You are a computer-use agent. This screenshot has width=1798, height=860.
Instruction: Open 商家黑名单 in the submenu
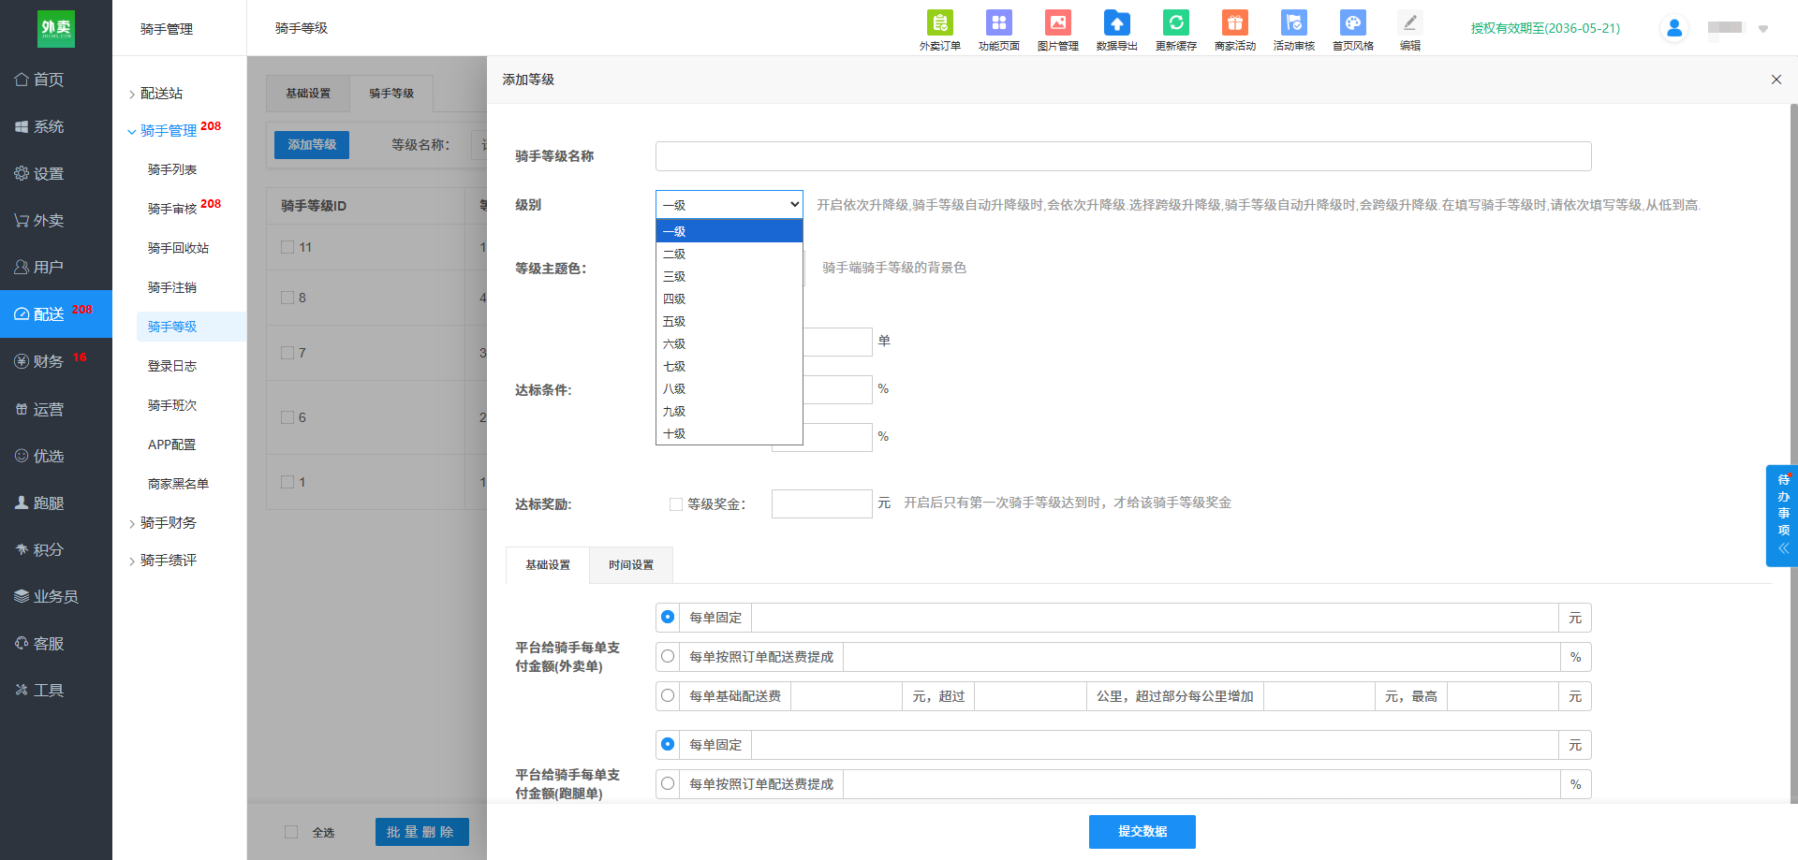[x=178, y=484]
